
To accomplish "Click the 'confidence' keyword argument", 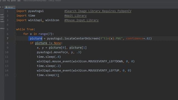I will point(135,39).
